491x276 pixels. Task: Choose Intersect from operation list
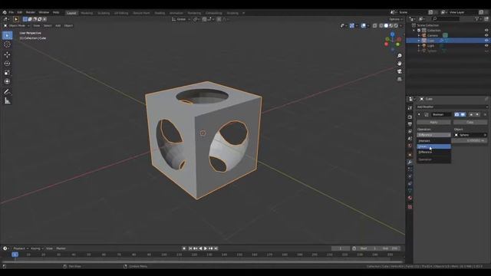pos(433,141)
